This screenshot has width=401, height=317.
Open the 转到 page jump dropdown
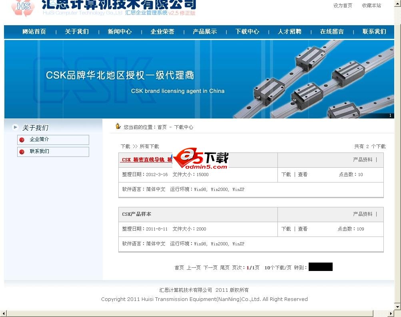tap(321, 267)
